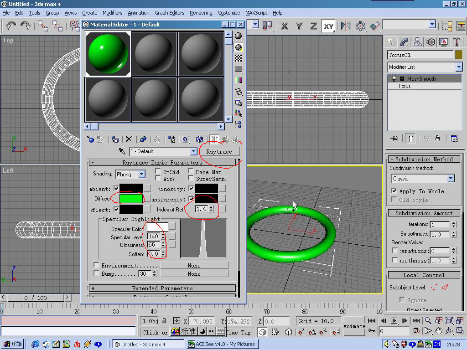467x350 pixels.
Task: Toggle checkered Background icon in Material Editor
Action: [x=238, y=58]
